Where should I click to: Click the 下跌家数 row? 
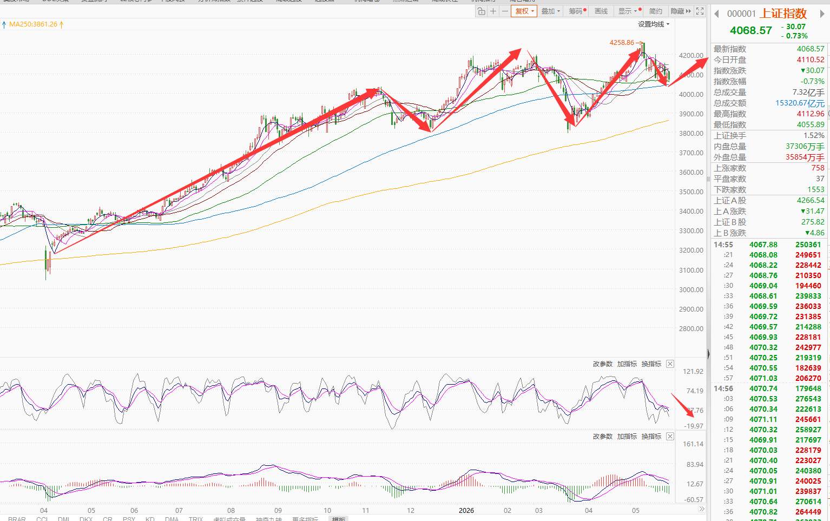click(769, 189)
